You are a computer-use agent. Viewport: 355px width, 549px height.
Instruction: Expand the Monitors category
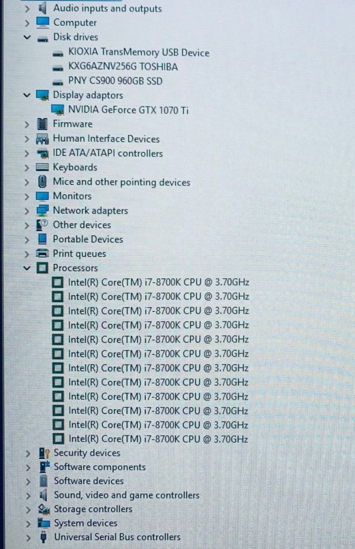(x=27, y=196)
